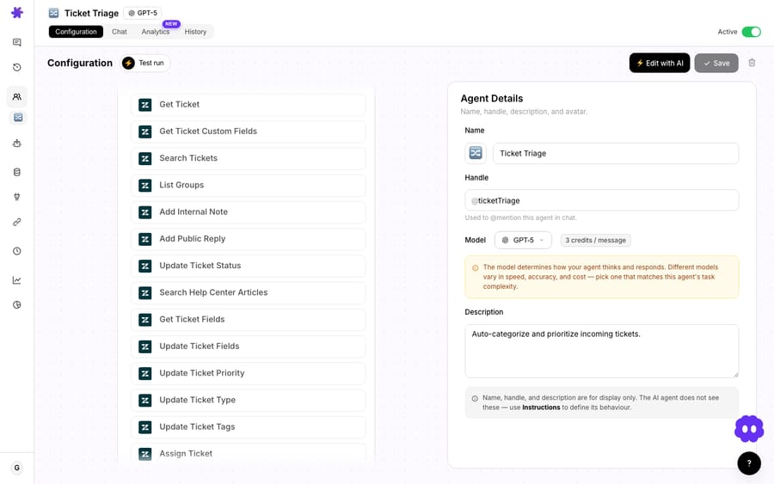774x484 pixels.
Task: Select the Assign Ticket tool row
Action: 249,453
